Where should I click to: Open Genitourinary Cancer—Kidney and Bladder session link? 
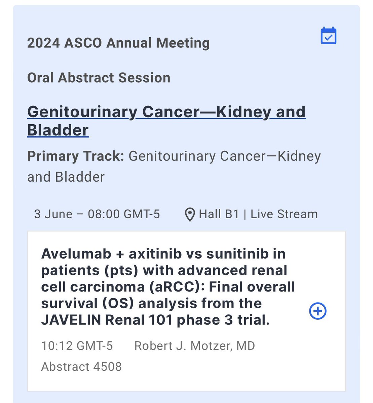click(x=166, y=121)
